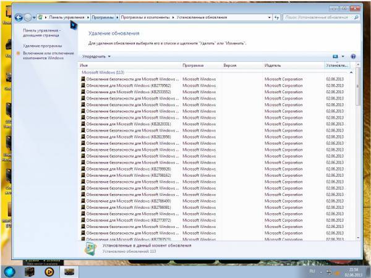Open the taskbar clock showing 21:04
Screen dimensions: 371x278
coord(353,272)
